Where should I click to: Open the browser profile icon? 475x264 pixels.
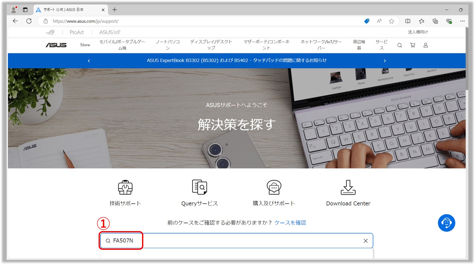click(x=14, y=10)
